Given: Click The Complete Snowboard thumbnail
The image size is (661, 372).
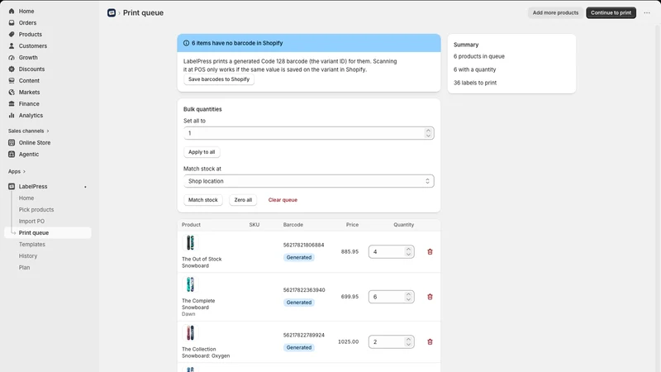Looking at the screenshot, I should [190, 284].
